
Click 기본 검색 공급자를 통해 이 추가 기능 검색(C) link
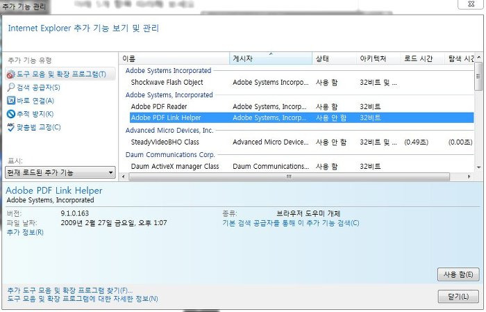click(x=291, y=223)
